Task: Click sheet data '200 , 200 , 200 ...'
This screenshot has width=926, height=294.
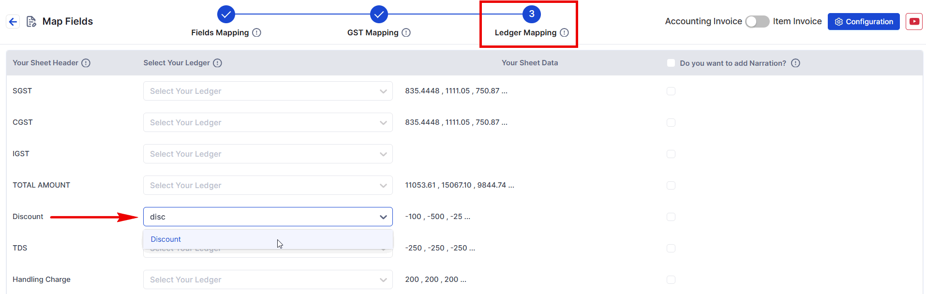Action: 435,279
